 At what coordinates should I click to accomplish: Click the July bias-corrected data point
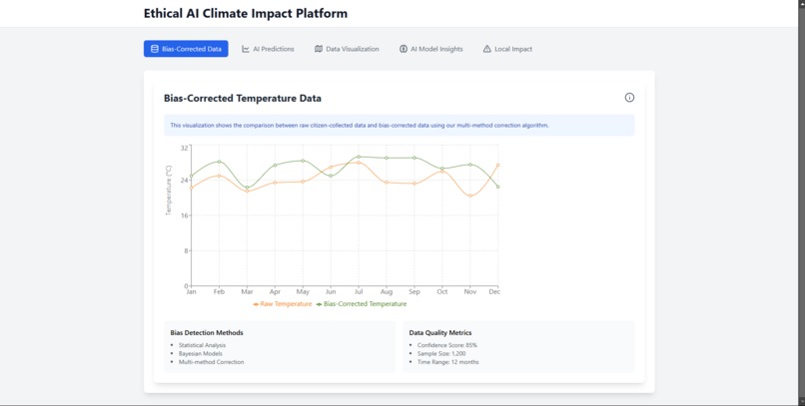[359, 157]
